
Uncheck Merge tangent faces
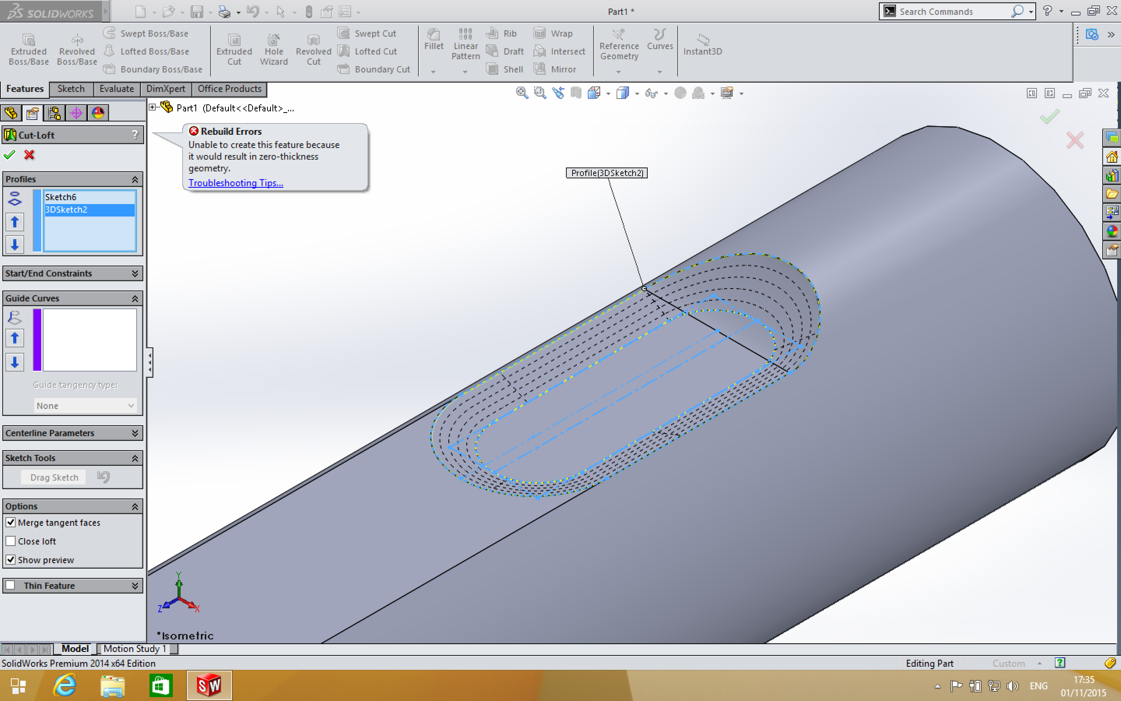click(x=11, y=523)
